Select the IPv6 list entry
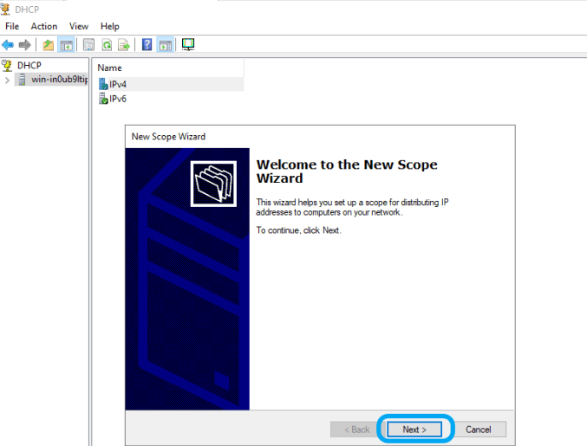This screenshot has width=587, height=446. click(x=118, y=99)
